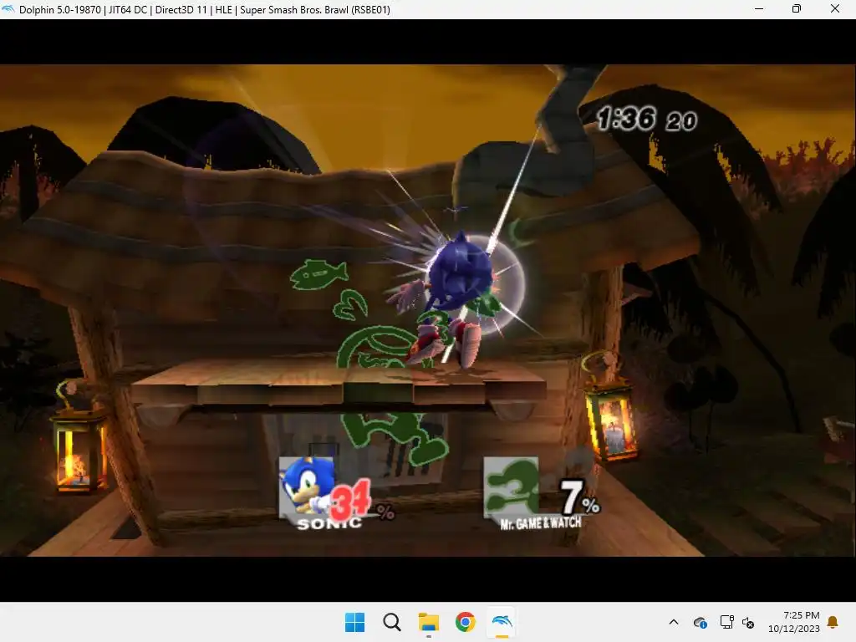Click the Dolphin window title text
856x642 pixels.
point(204,9)
